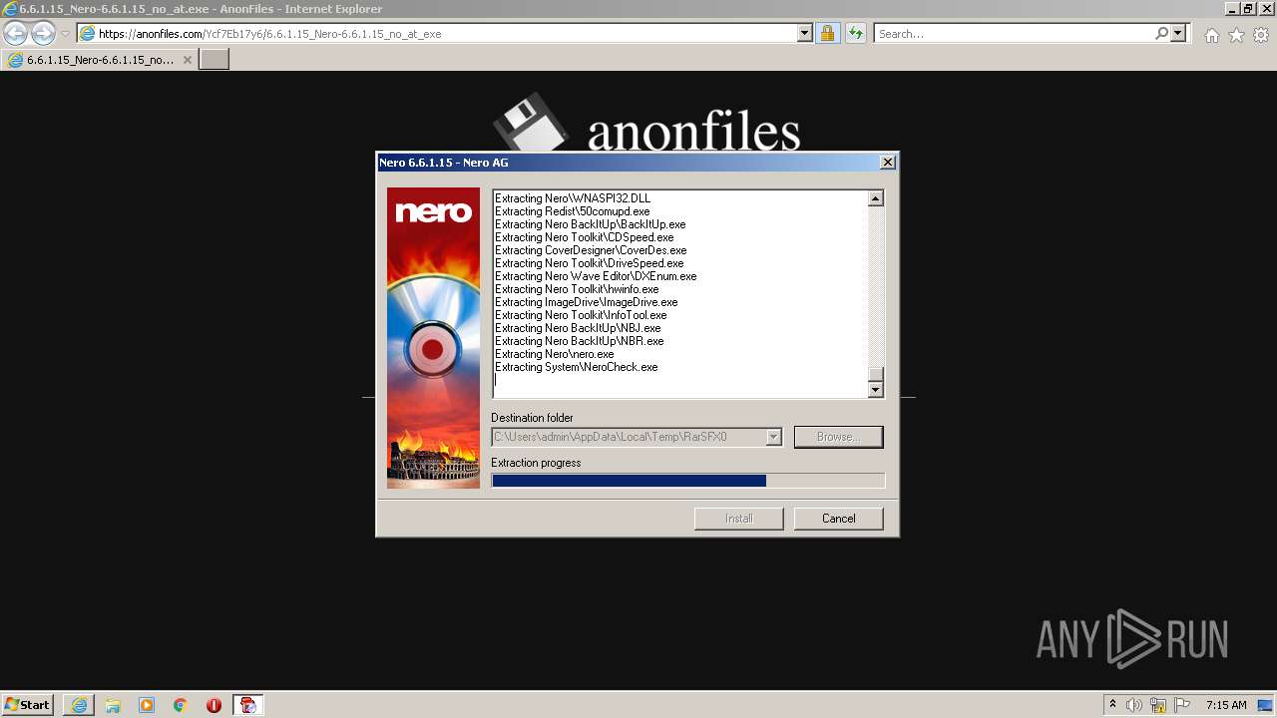Click the anonfiles floppy disk logo
1277x718 pixels.
[x=531, y=123]
